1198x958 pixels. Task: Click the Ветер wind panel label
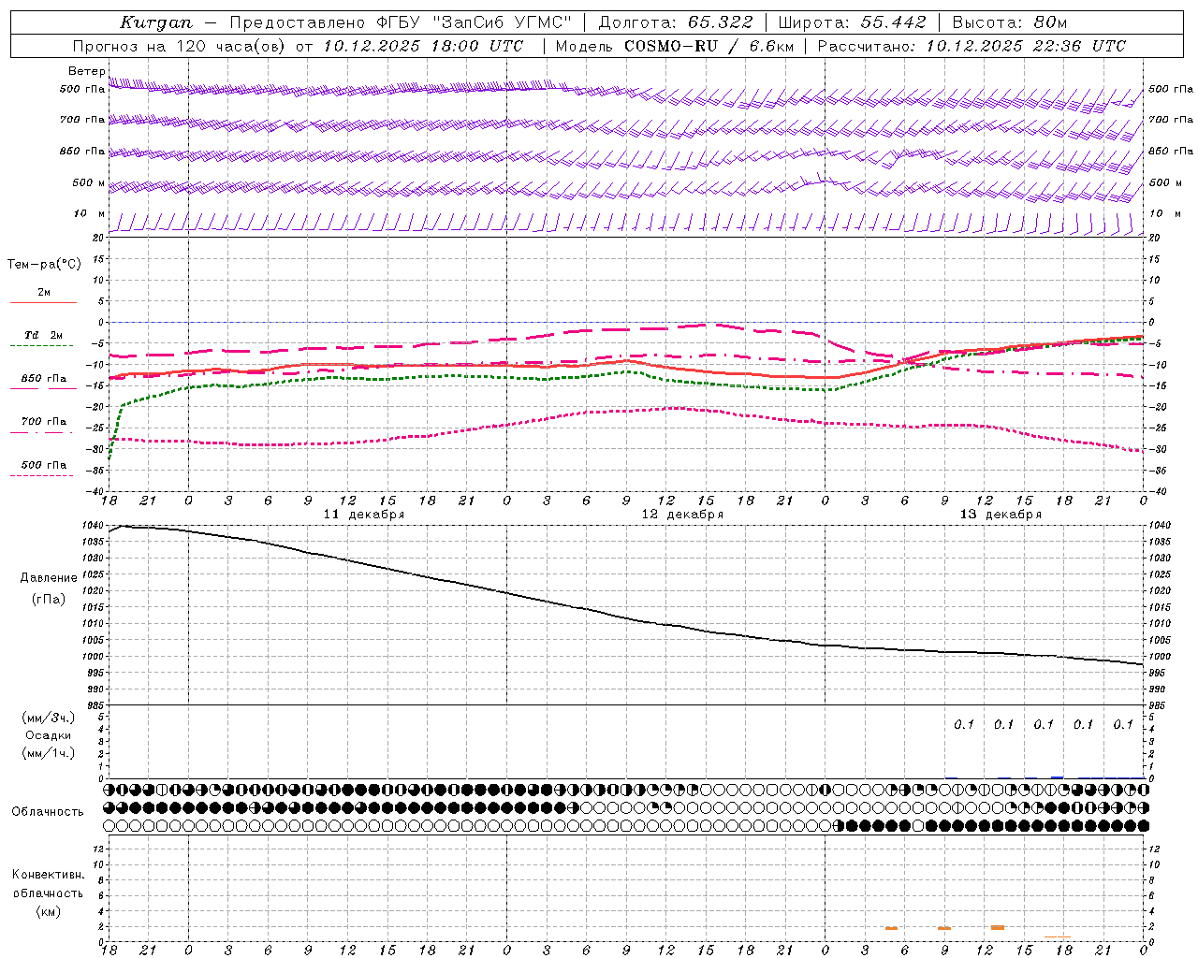tap(87, 71)
